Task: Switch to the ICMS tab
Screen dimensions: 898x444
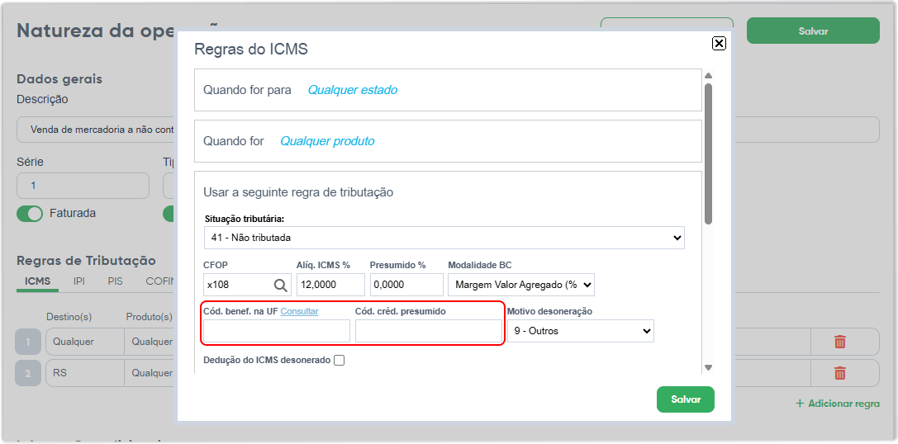Action: (x=37, y=281)
